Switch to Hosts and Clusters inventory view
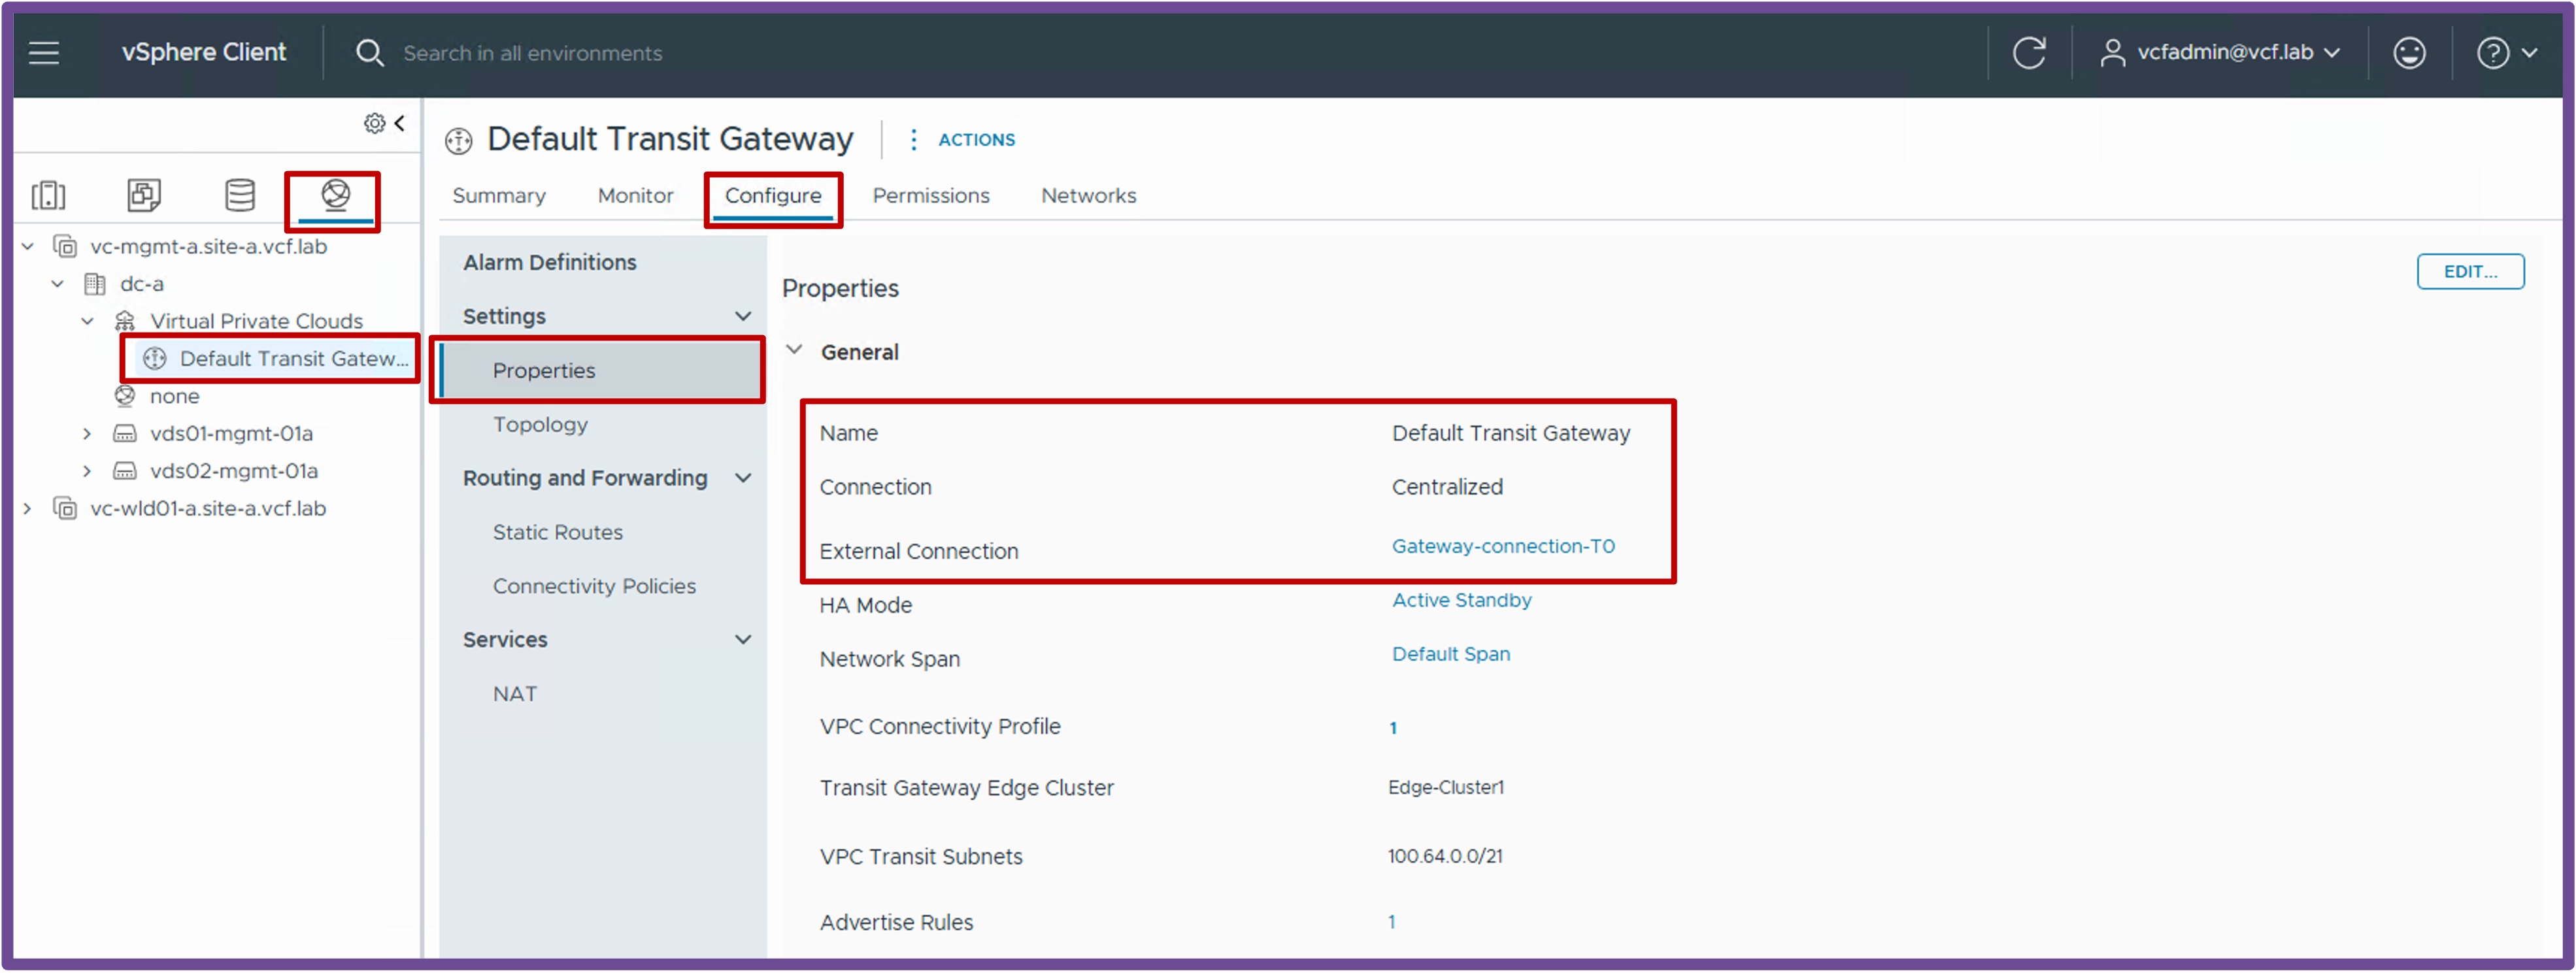The width and height of the screenshot is (2576, 973). [48, 195]
